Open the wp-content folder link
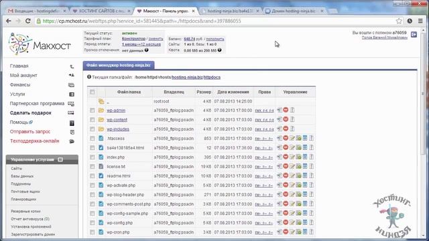This screenshot has height=241, width=429. (x=117, y=120)
